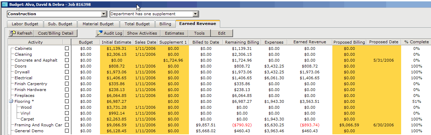Click General Demo billed $5,668.02
Image resolution: width=431 pixels, height=135 pixels.
tap(206, 131)
